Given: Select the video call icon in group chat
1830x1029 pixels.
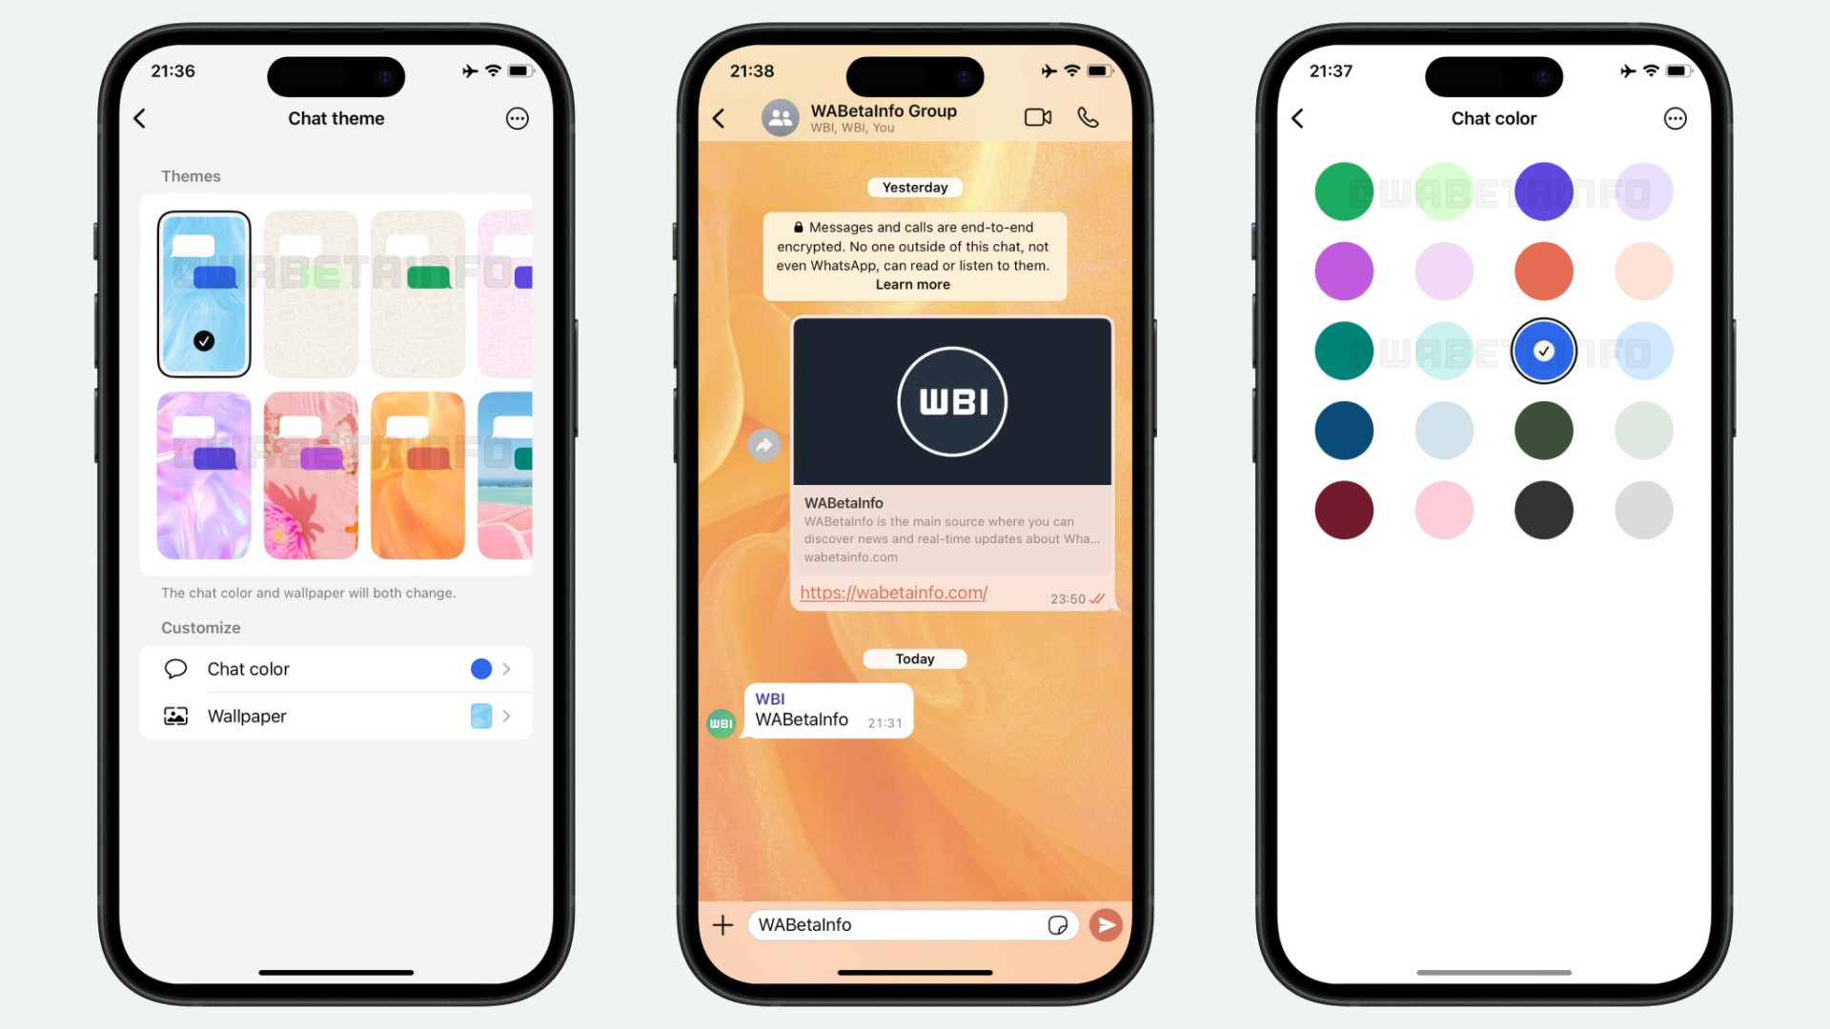Looking at the screenshot, I should tap(1037, 117).
